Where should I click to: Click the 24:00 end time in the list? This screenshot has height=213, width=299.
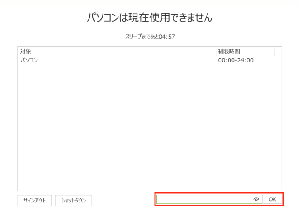click(x=246, y=60)
